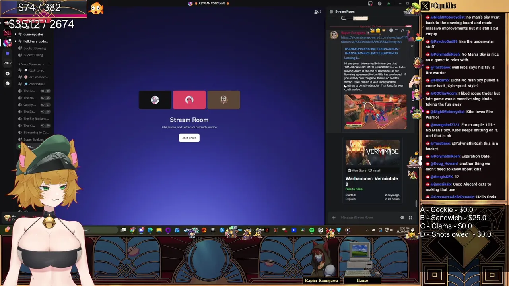The width and height of the screenshot is (509, 286).
Task: Open the attachment plus button in chat
Action: 334,218
